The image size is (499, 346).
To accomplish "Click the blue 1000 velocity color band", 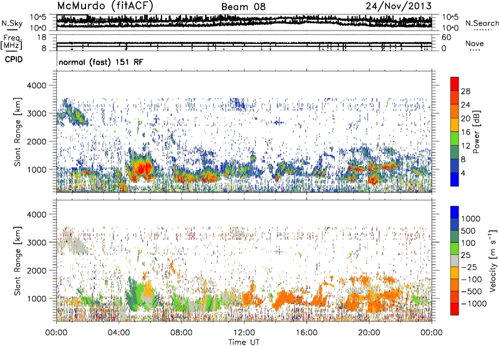I will click(455, 212).
